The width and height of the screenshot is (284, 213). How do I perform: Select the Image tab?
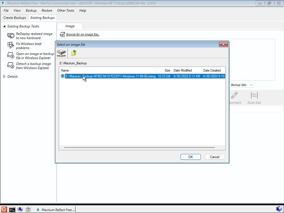70,26
